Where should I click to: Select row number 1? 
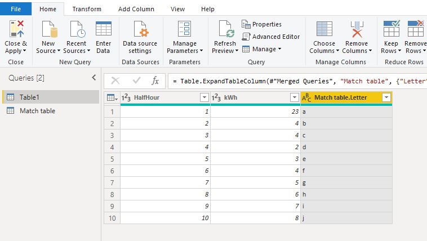point(112,111)
